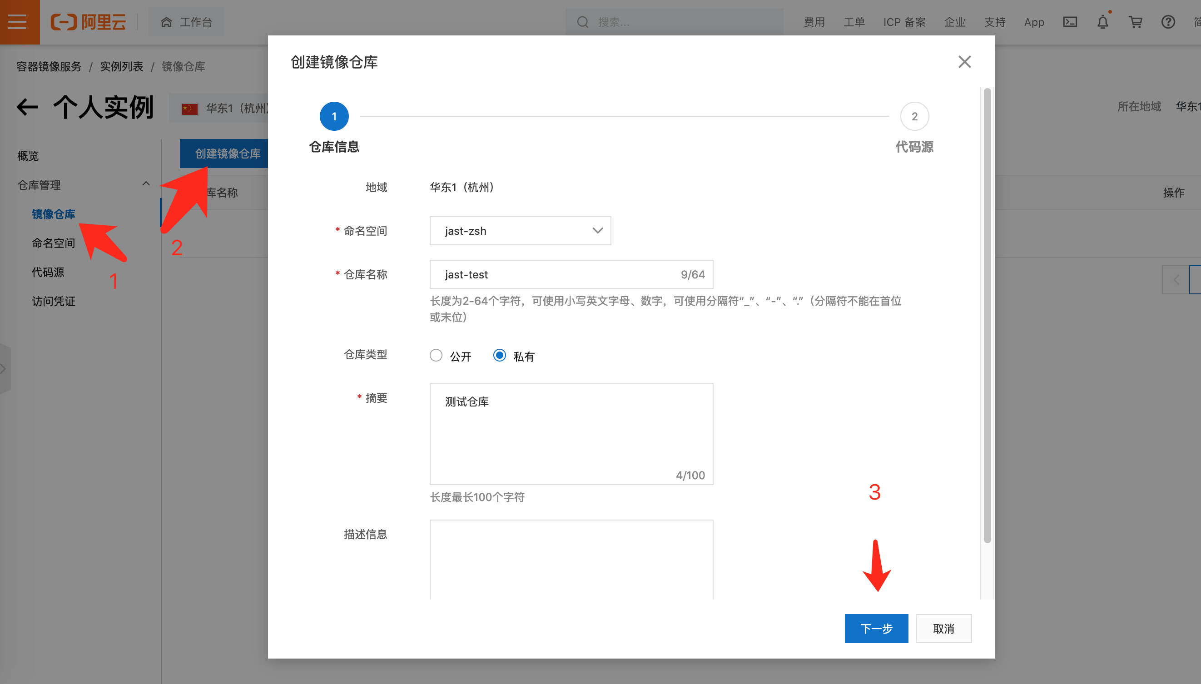Screen dimensions: 1201x684
Task: Open the shopping cart icon
Action: (1135, 22)
